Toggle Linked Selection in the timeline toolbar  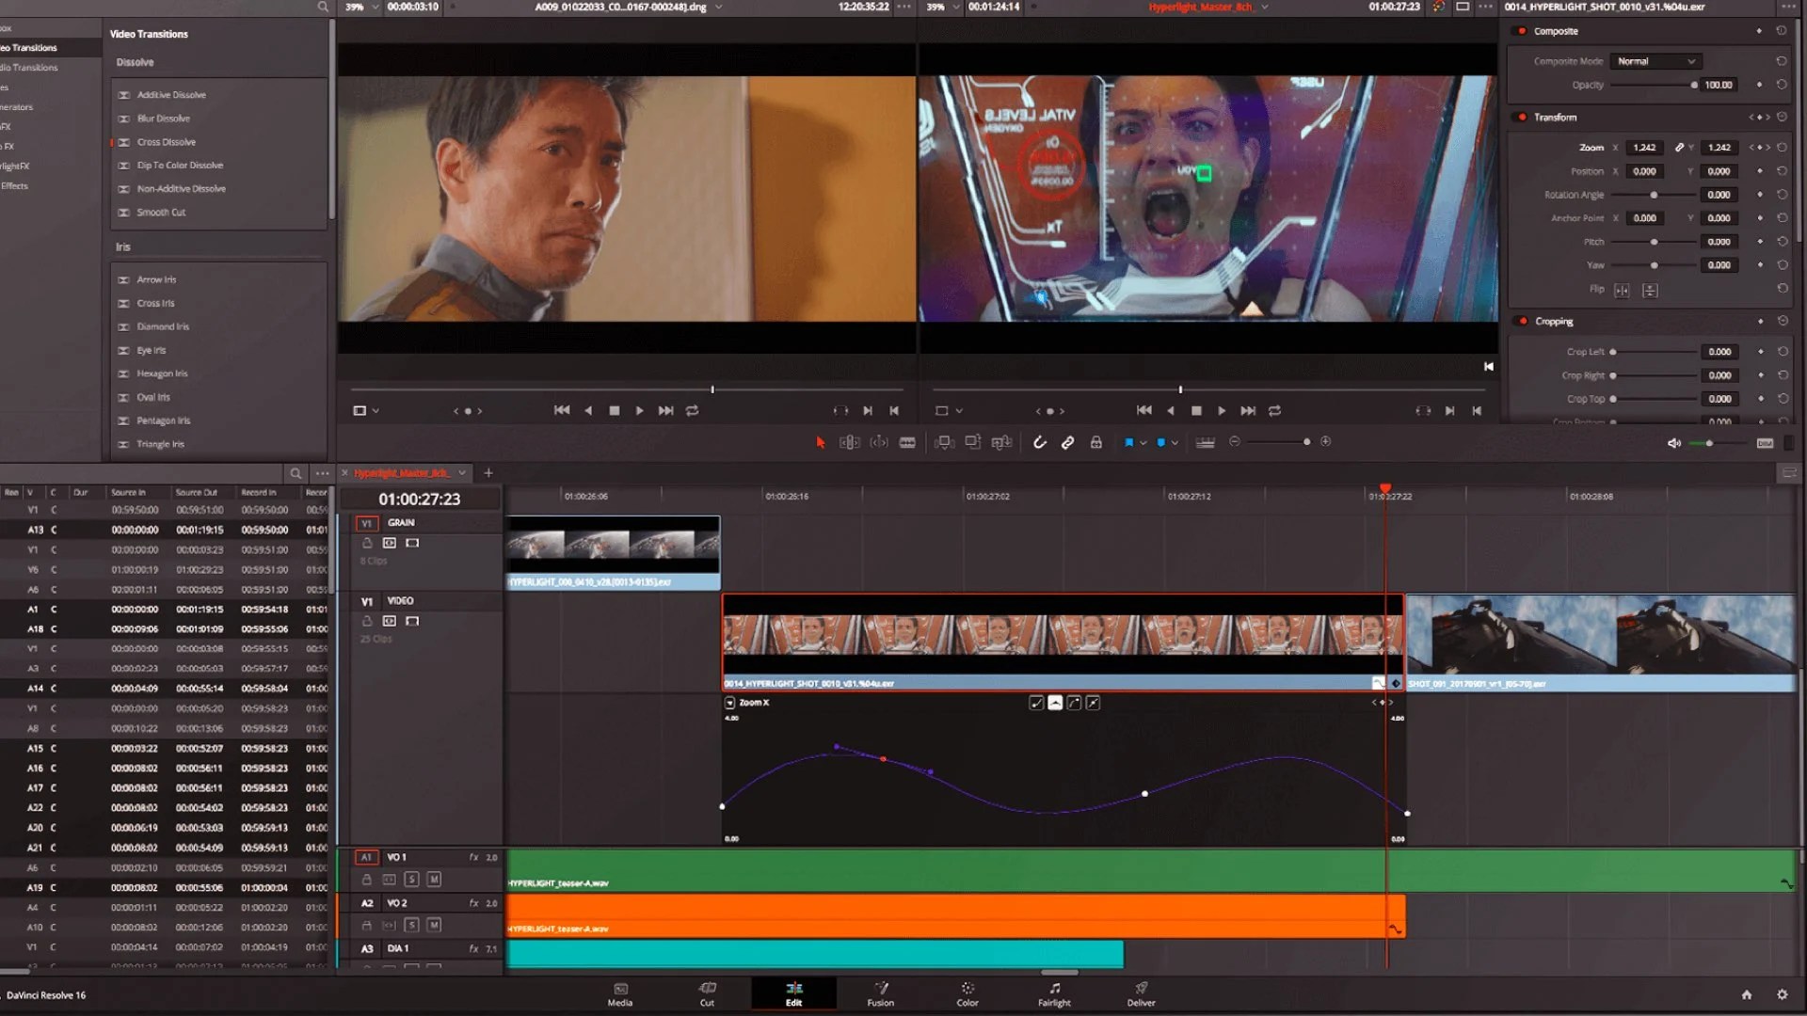[1068, 441]
